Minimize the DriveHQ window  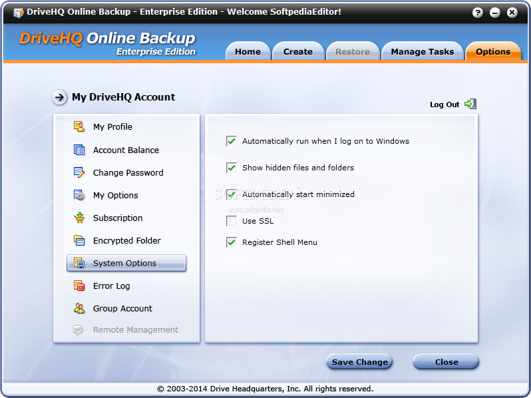click(495, 13)
